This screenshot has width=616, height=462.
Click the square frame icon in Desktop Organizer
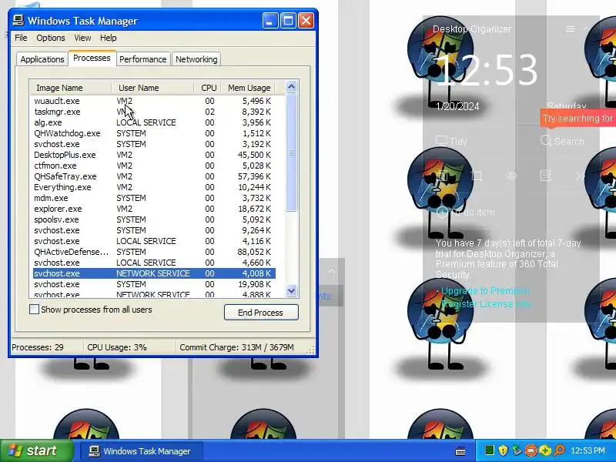coord(477,176)
